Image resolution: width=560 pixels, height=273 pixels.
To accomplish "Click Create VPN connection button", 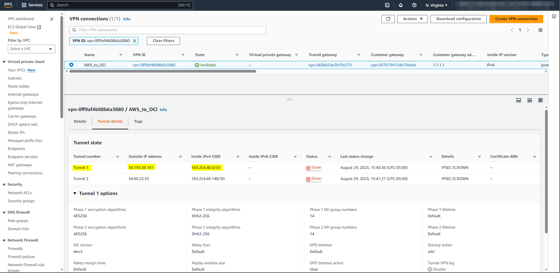I will tap(516, 19).
